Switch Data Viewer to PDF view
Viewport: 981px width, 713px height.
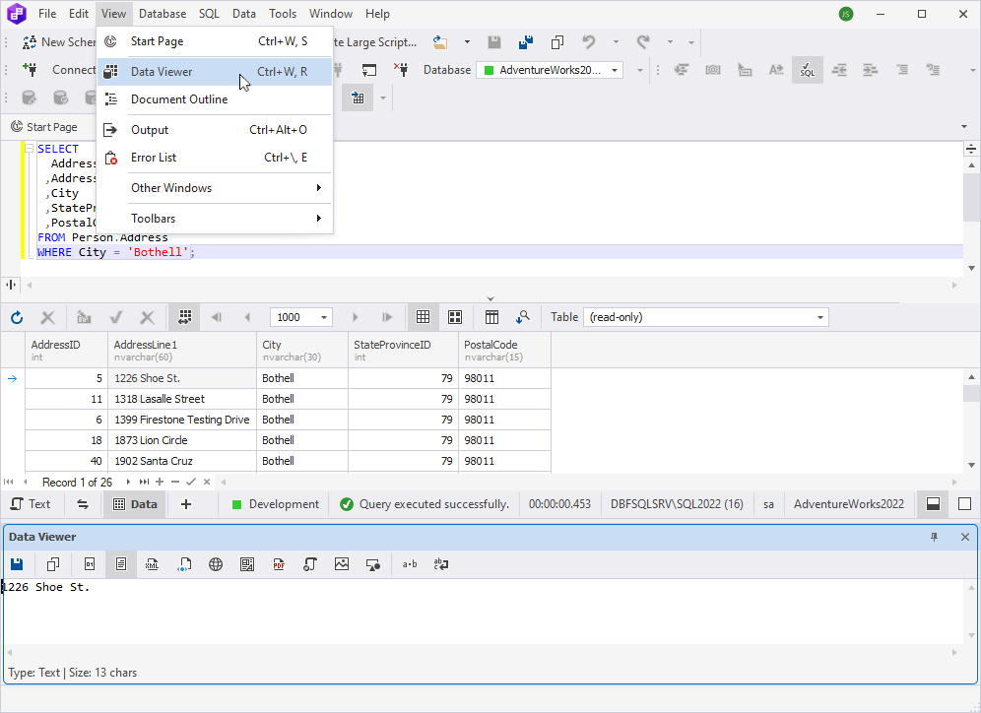pyautogui.click(x=279, y=564)
